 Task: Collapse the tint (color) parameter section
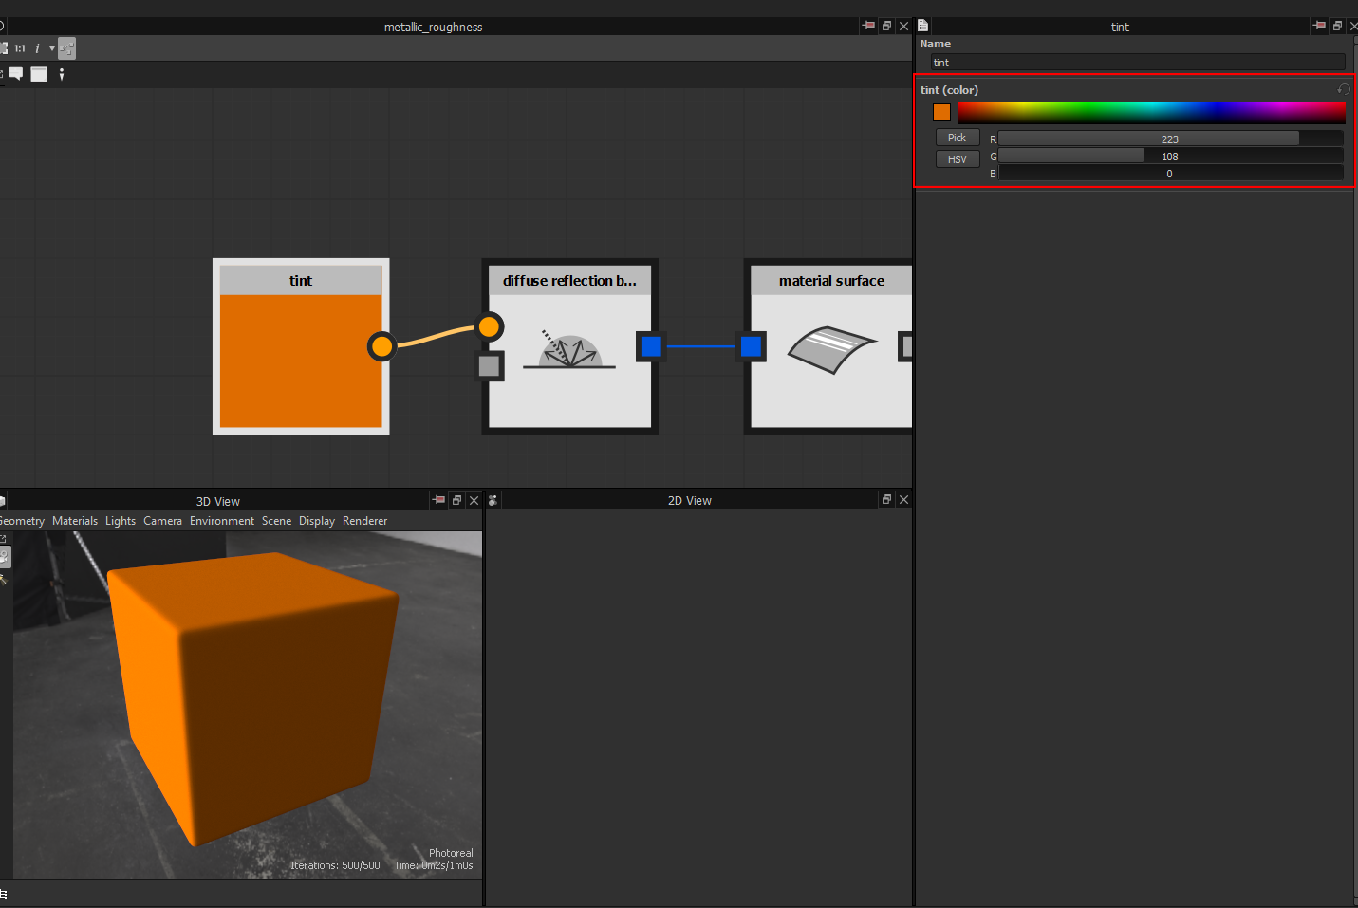[x=949, y=89]
